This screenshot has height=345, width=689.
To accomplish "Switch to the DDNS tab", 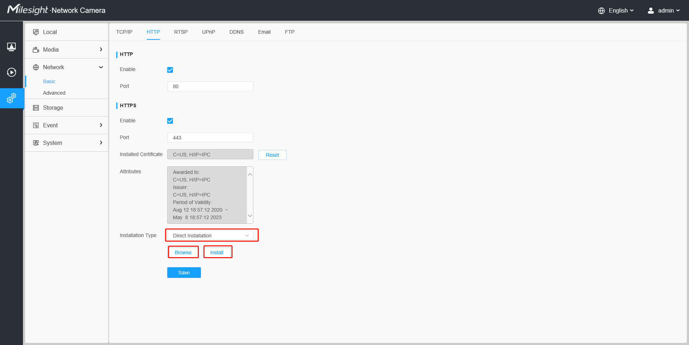I will (236, 32).
